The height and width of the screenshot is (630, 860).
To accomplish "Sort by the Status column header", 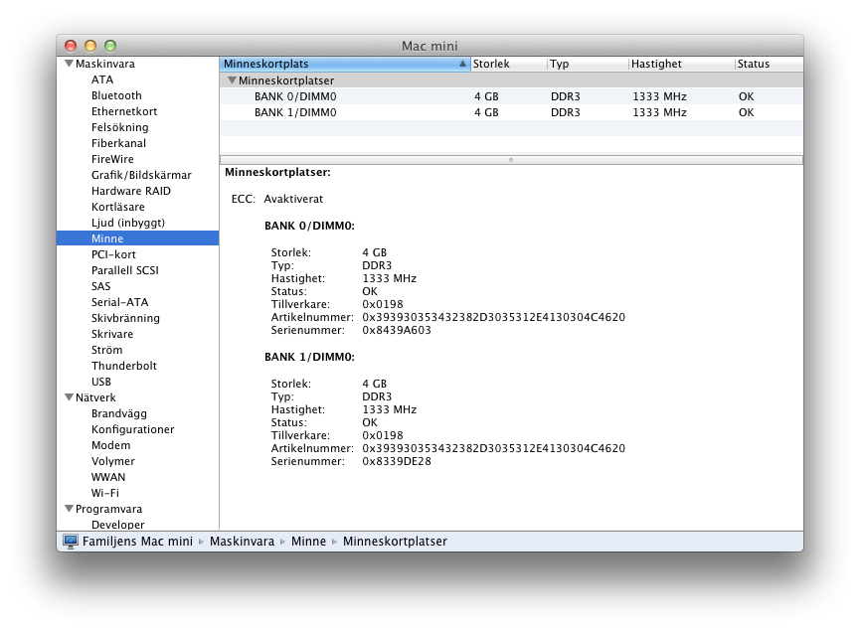I will 769,64.
